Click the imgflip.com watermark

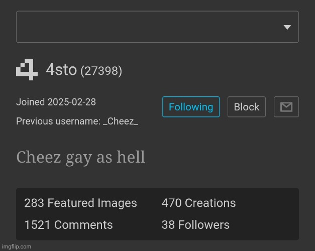coord(17,246)
